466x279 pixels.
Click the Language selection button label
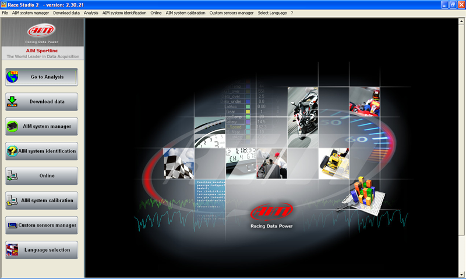tap(47, 250)
